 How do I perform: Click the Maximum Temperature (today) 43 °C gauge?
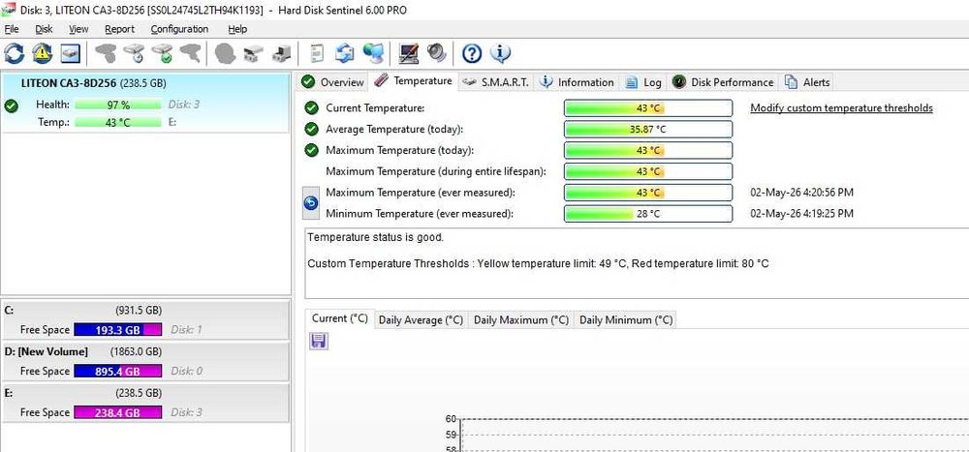click(x=648, y=150)
